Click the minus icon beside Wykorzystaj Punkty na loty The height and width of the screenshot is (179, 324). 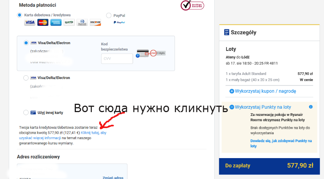(x=232, y=107)
